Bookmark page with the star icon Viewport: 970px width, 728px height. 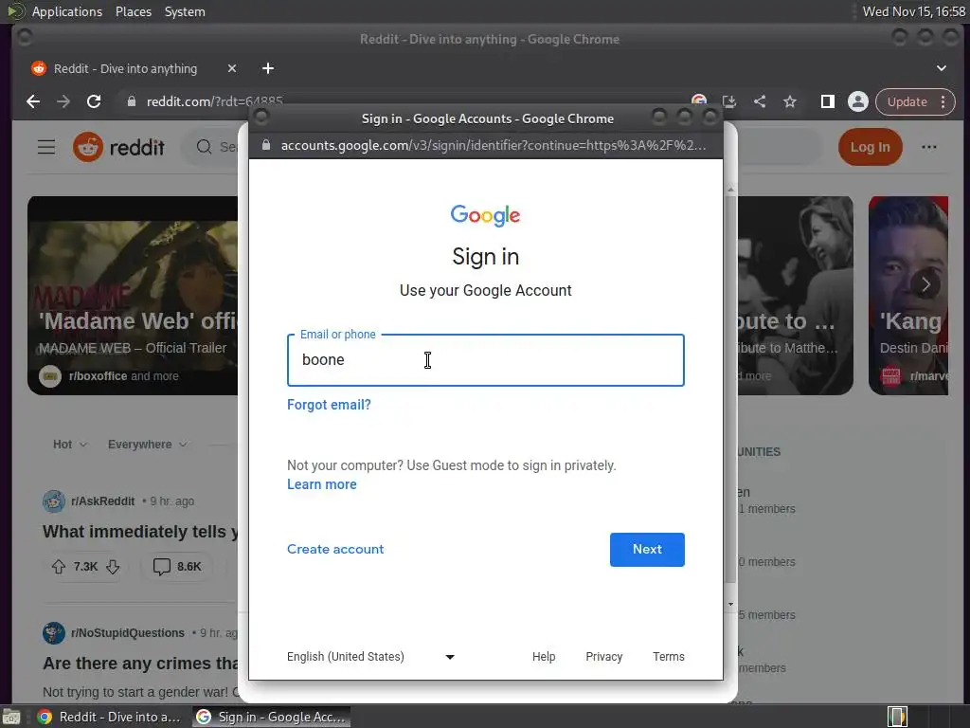click(789, 101)
